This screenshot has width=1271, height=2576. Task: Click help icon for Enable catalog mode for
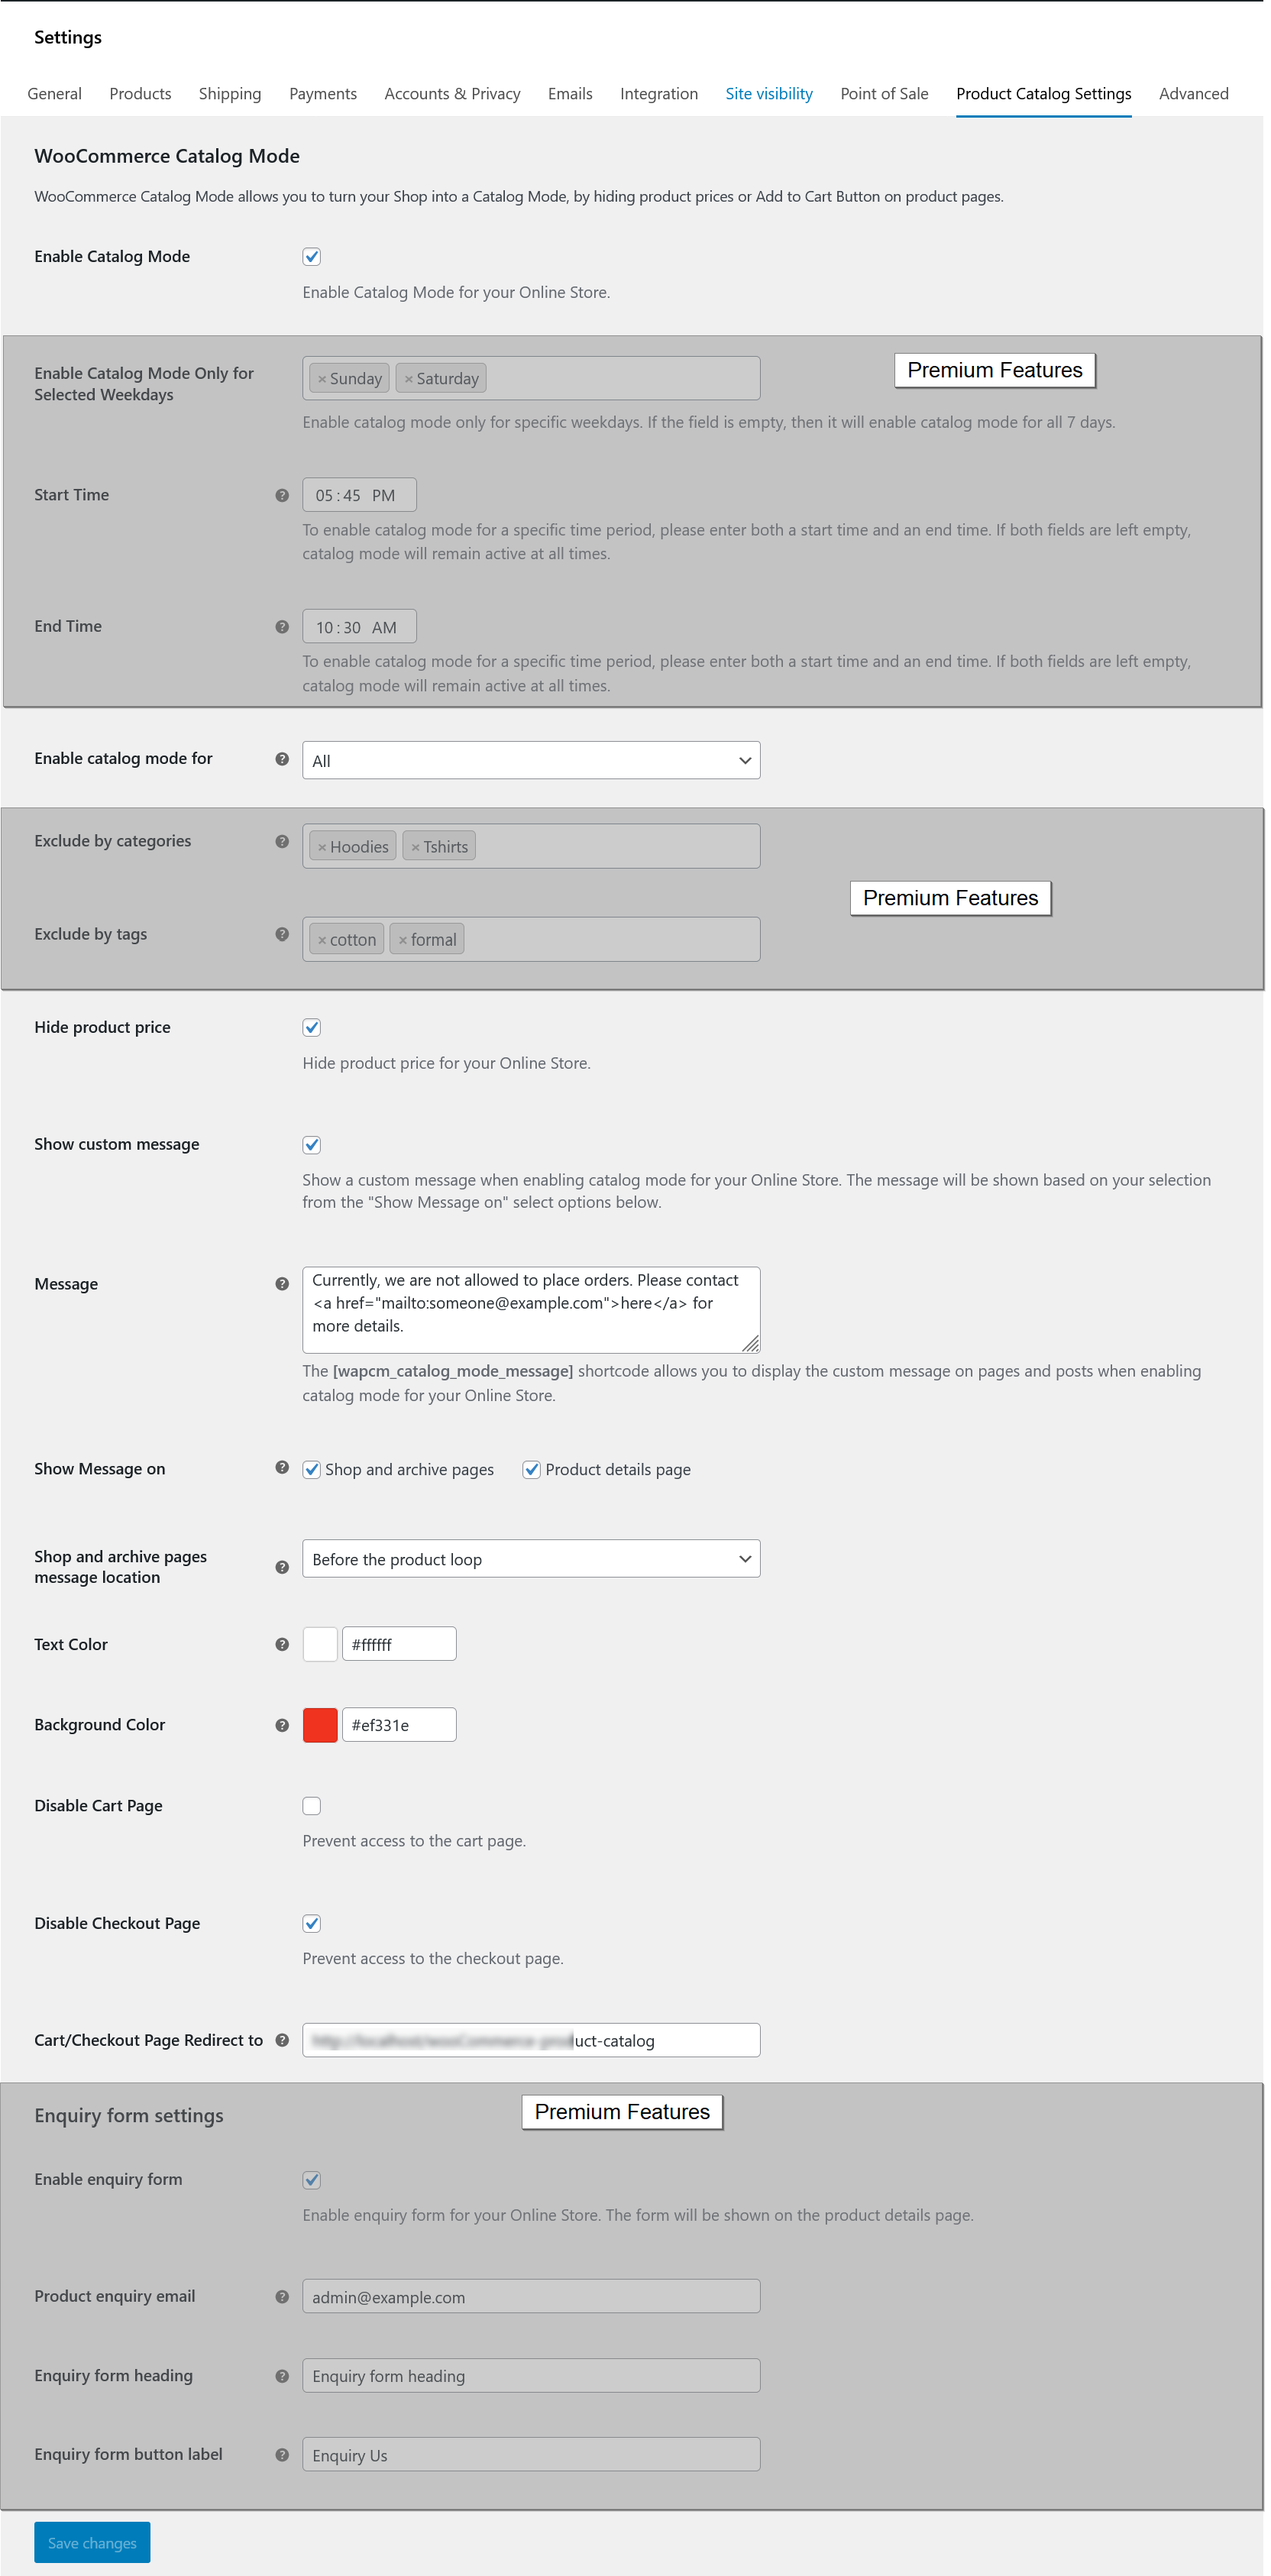[x=282, y=759]
